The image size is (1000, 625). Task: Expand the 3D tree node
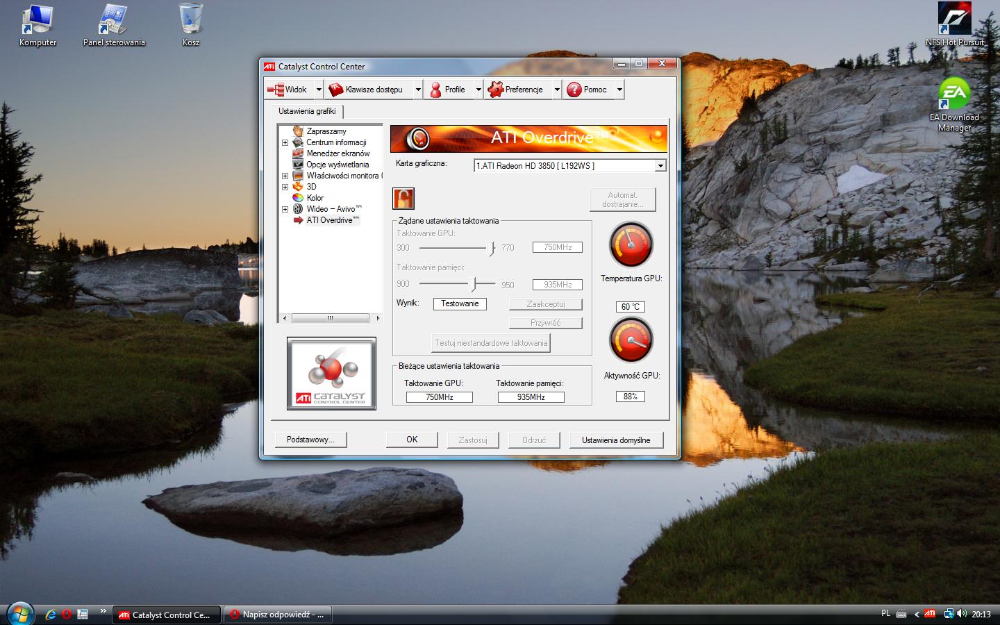pos(285,187)
